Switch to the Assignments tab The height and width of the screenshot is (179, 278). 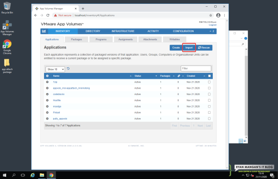(x=126, y=39)
